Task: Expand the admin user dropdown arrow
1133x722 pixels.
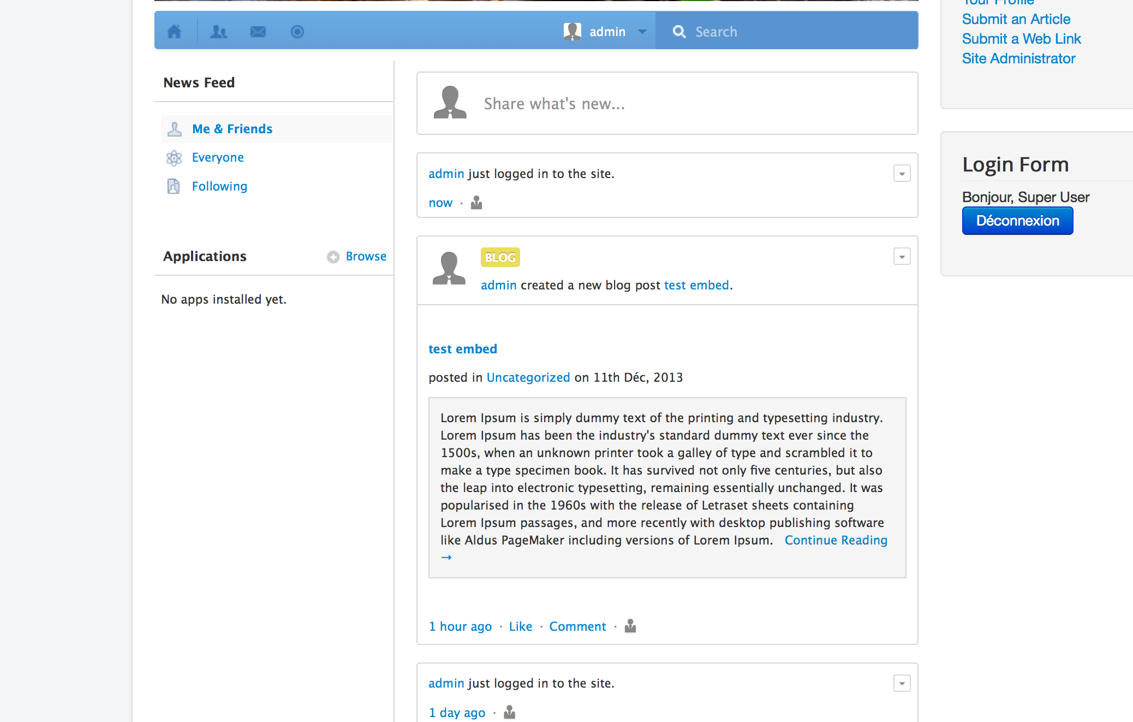Action: coord(642,32)
